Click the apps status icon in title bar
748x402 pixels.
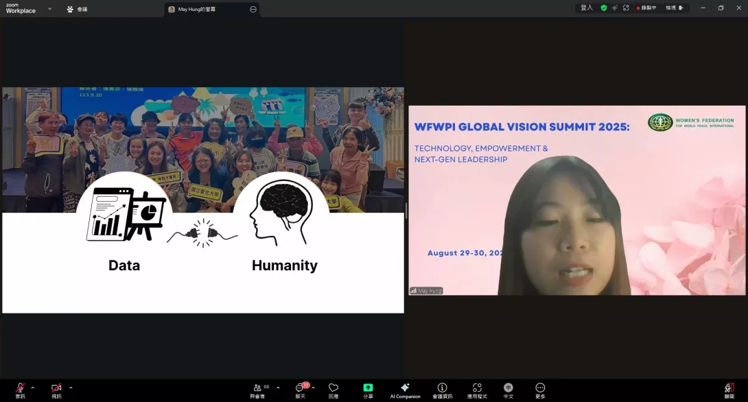pyautogui.click(x=626, y=8)
